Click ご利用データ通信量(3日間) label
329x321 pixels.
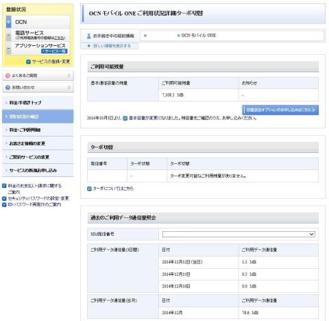(114, 250)
